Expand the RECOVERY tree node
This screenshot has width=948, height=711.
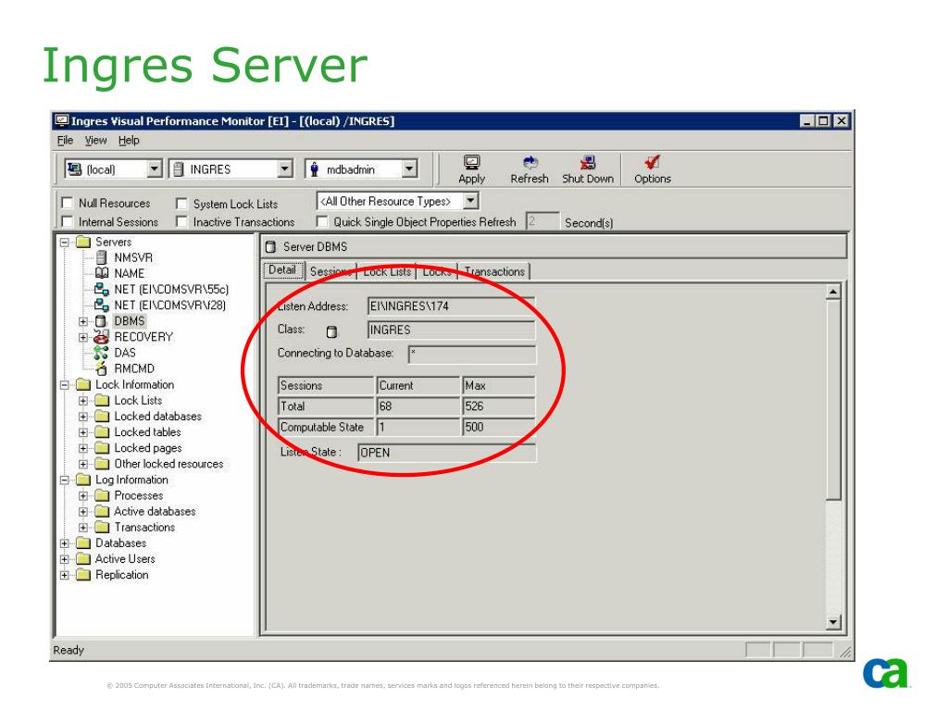point(83,337)
